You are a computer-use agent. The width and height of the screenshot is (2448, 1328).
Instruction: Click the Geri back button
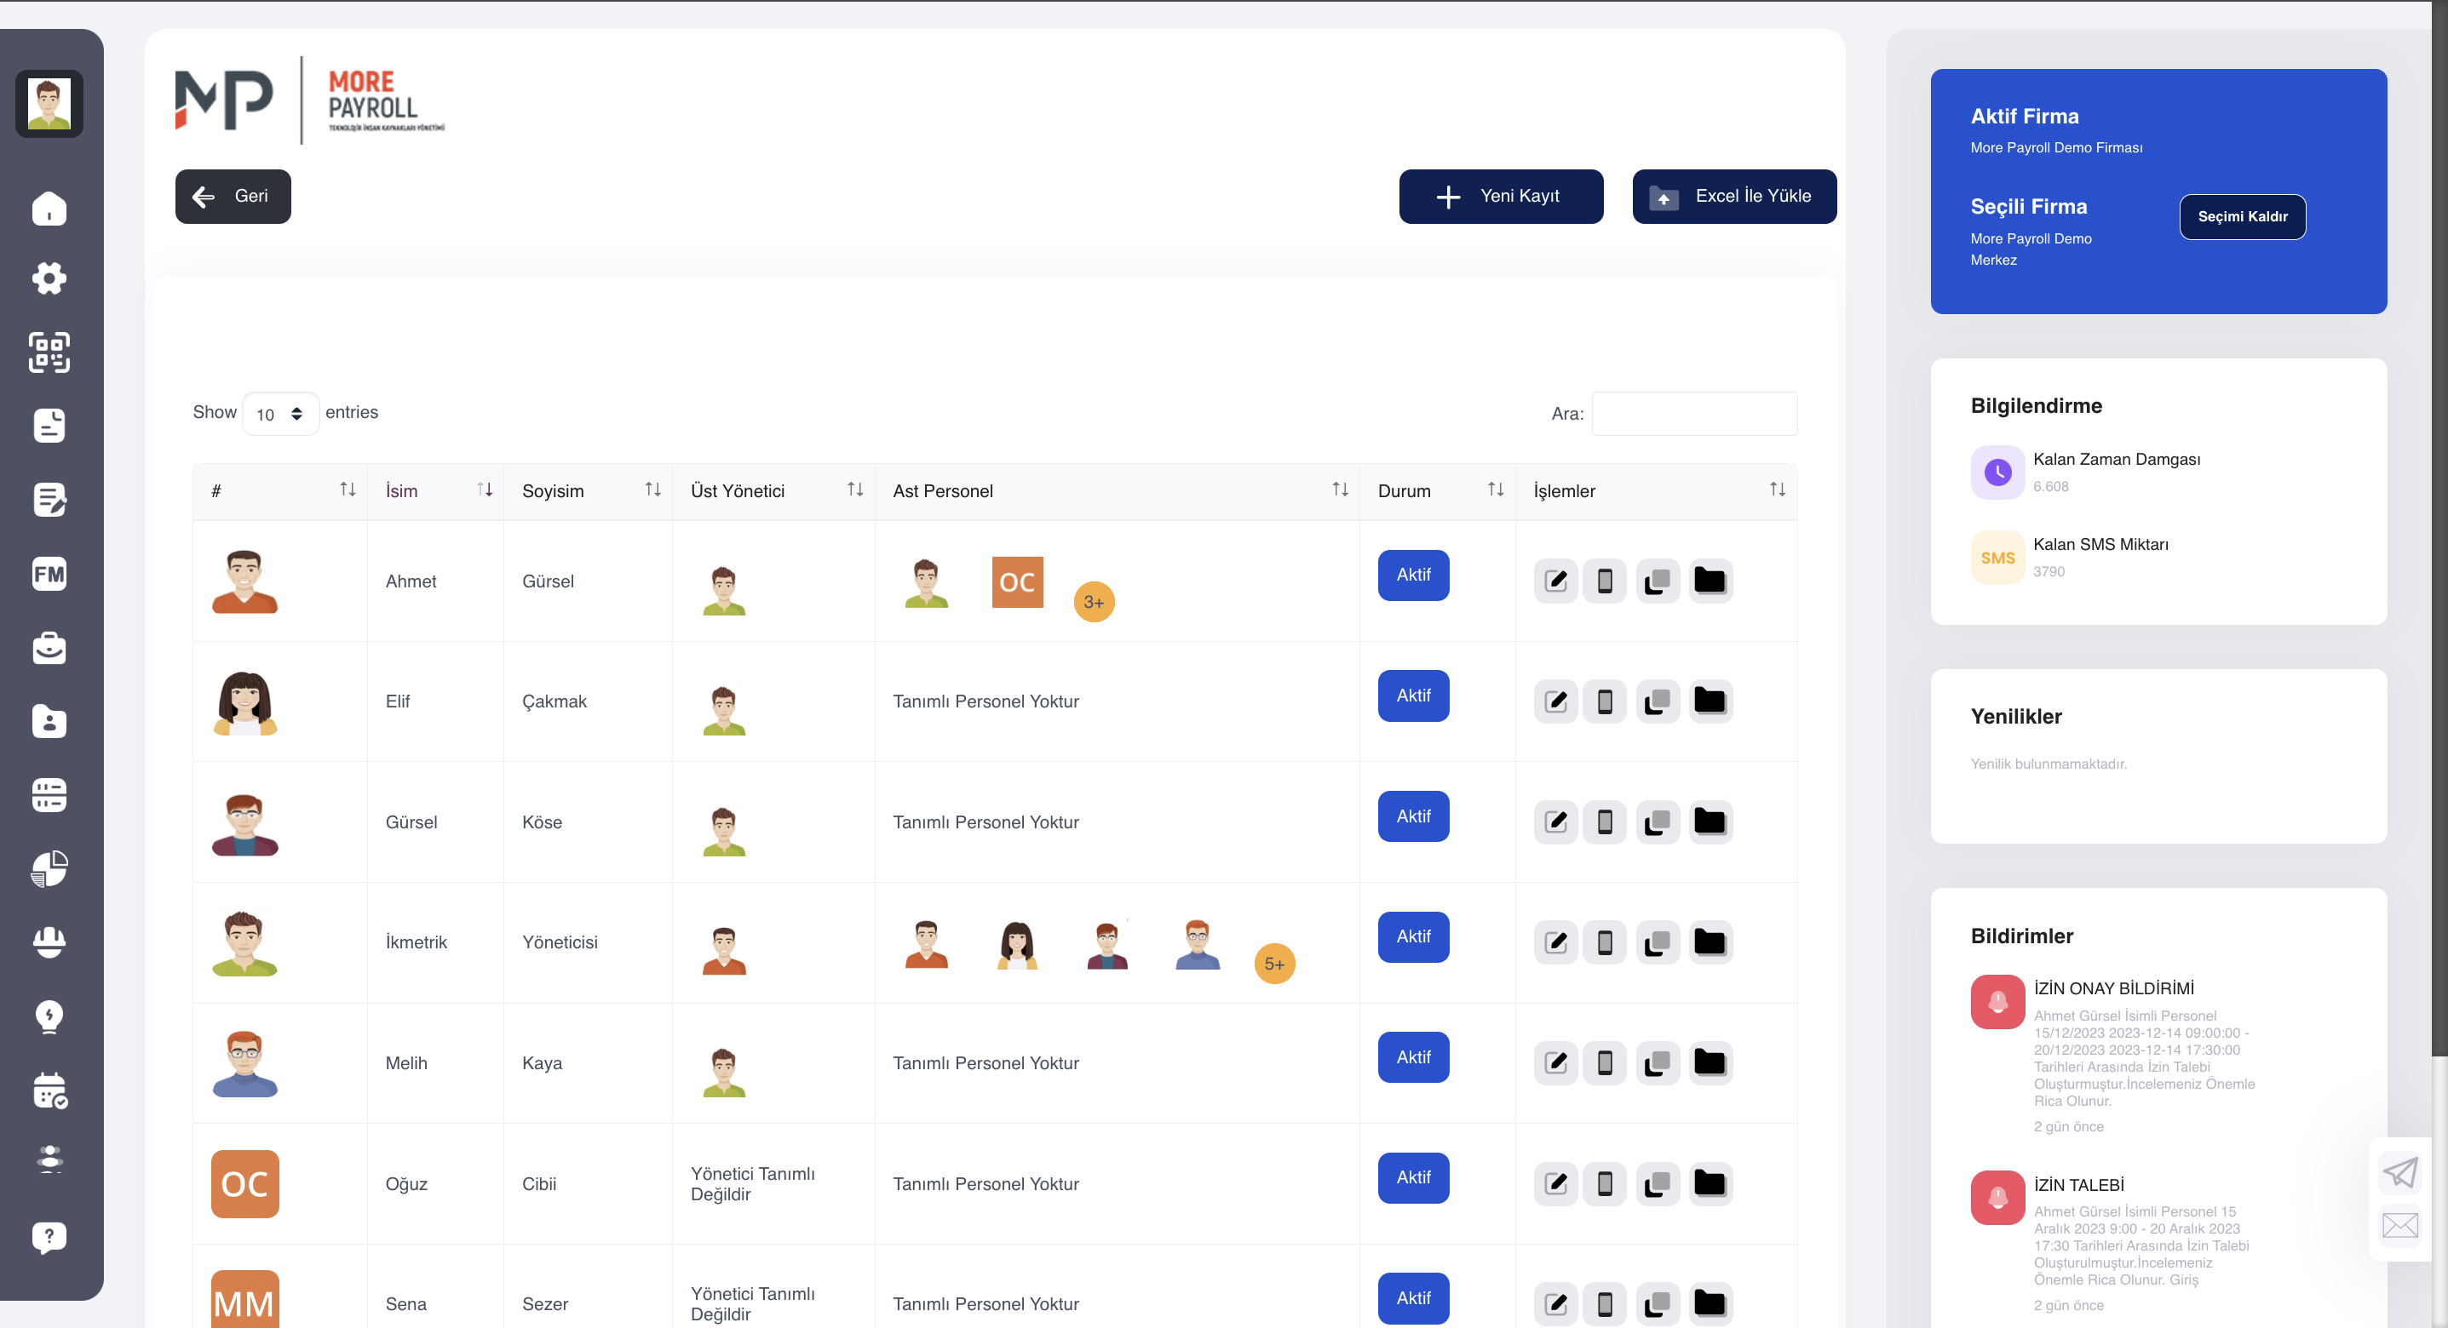click(233, 197)
